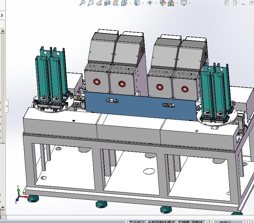This screenshot has height=223, width=254.
Task: Click the 大型装配体模式 status bar entry
Action: click(x=162, y=222)
